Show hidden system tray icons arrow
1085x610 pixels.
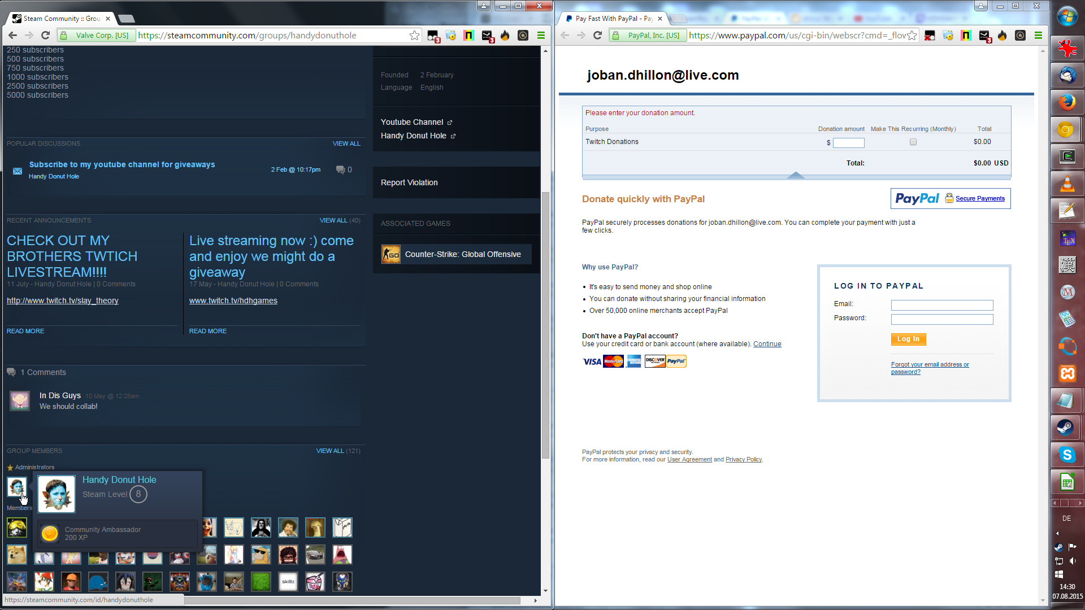tap(1057, 533)
